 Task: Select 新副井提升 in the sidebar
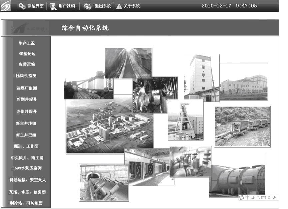coord(27,99)
